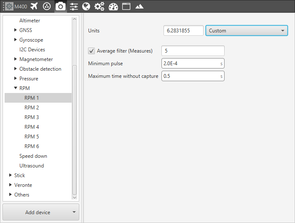
Task: Select I2C Devices in the tree
Action: (32, 50)
